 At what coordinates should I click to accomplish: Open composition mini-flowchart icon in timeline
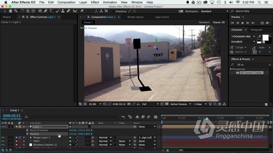(x=123, y=117)
